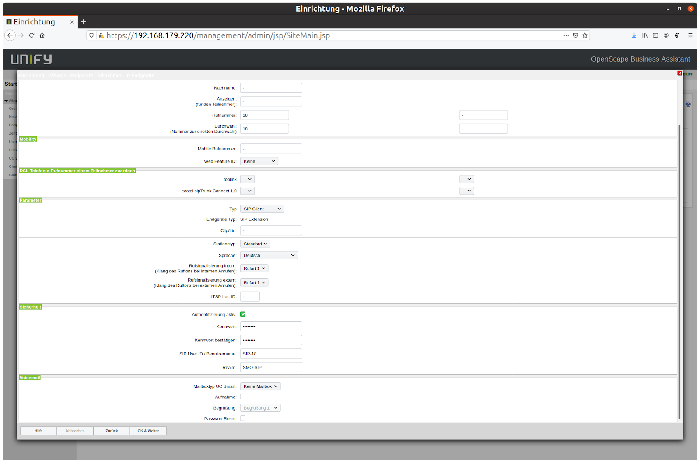Click the Realm field with SMO-SIP

(x=271, y=368)
